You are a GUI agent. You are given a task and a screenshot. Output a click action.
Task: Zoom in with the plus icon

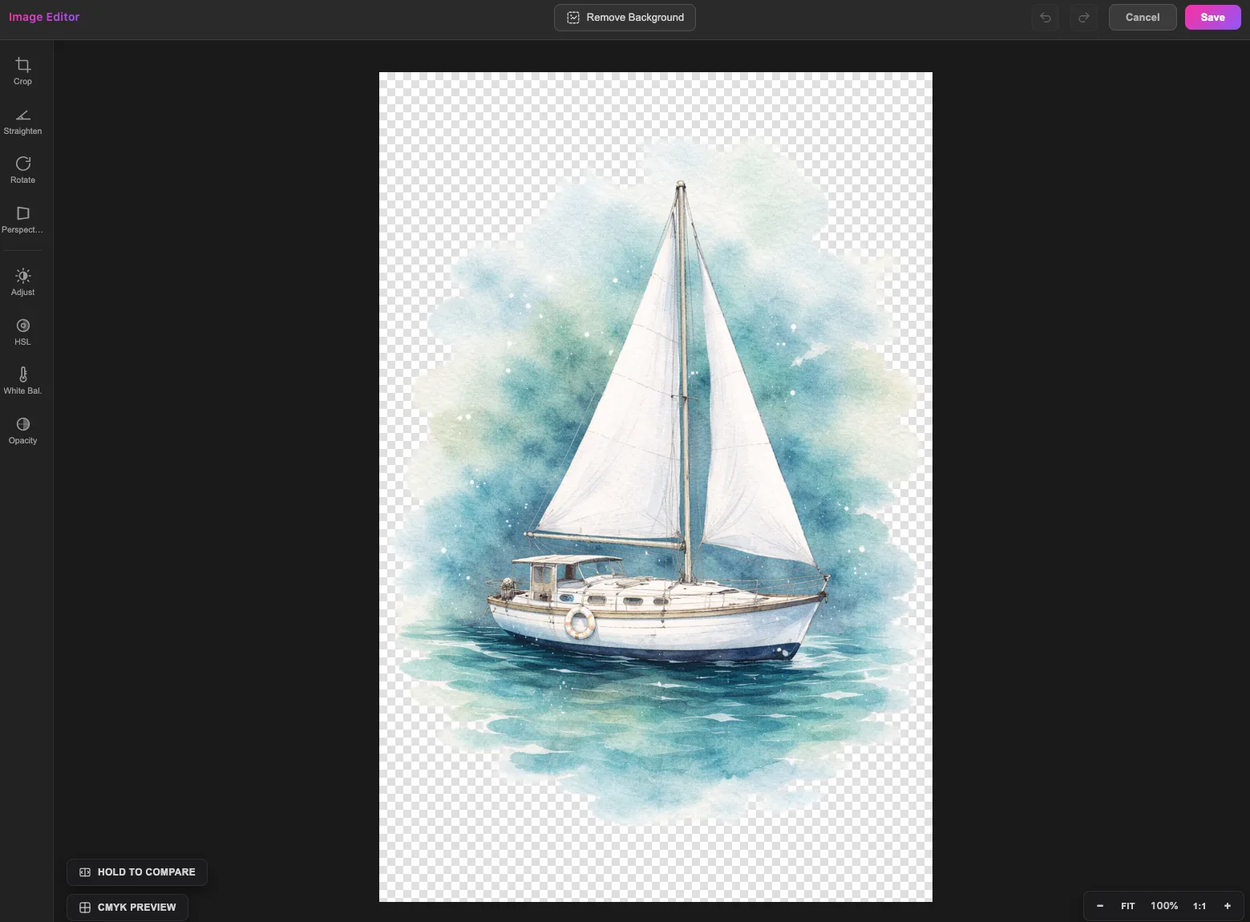[x=1228, y=906]
